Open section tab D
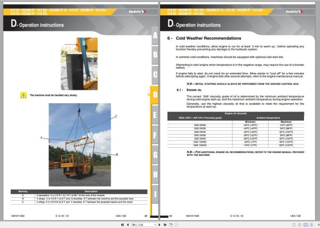Viewport: 320px width, 228px height. point(155,95)
